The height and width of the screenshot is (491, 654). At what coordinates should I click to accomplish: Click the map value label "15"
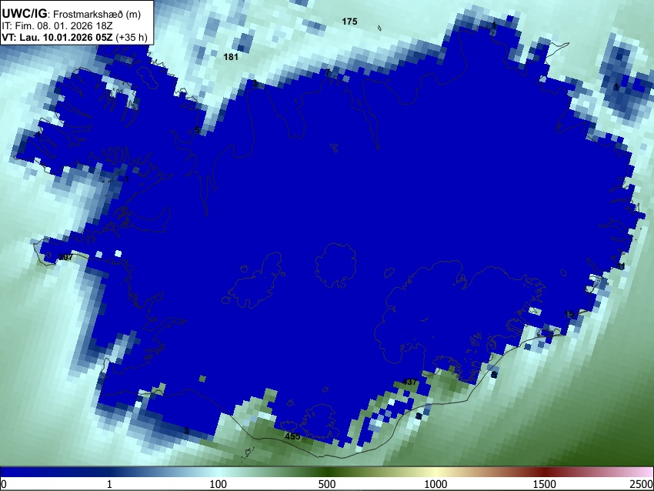[x=569, y=314]
